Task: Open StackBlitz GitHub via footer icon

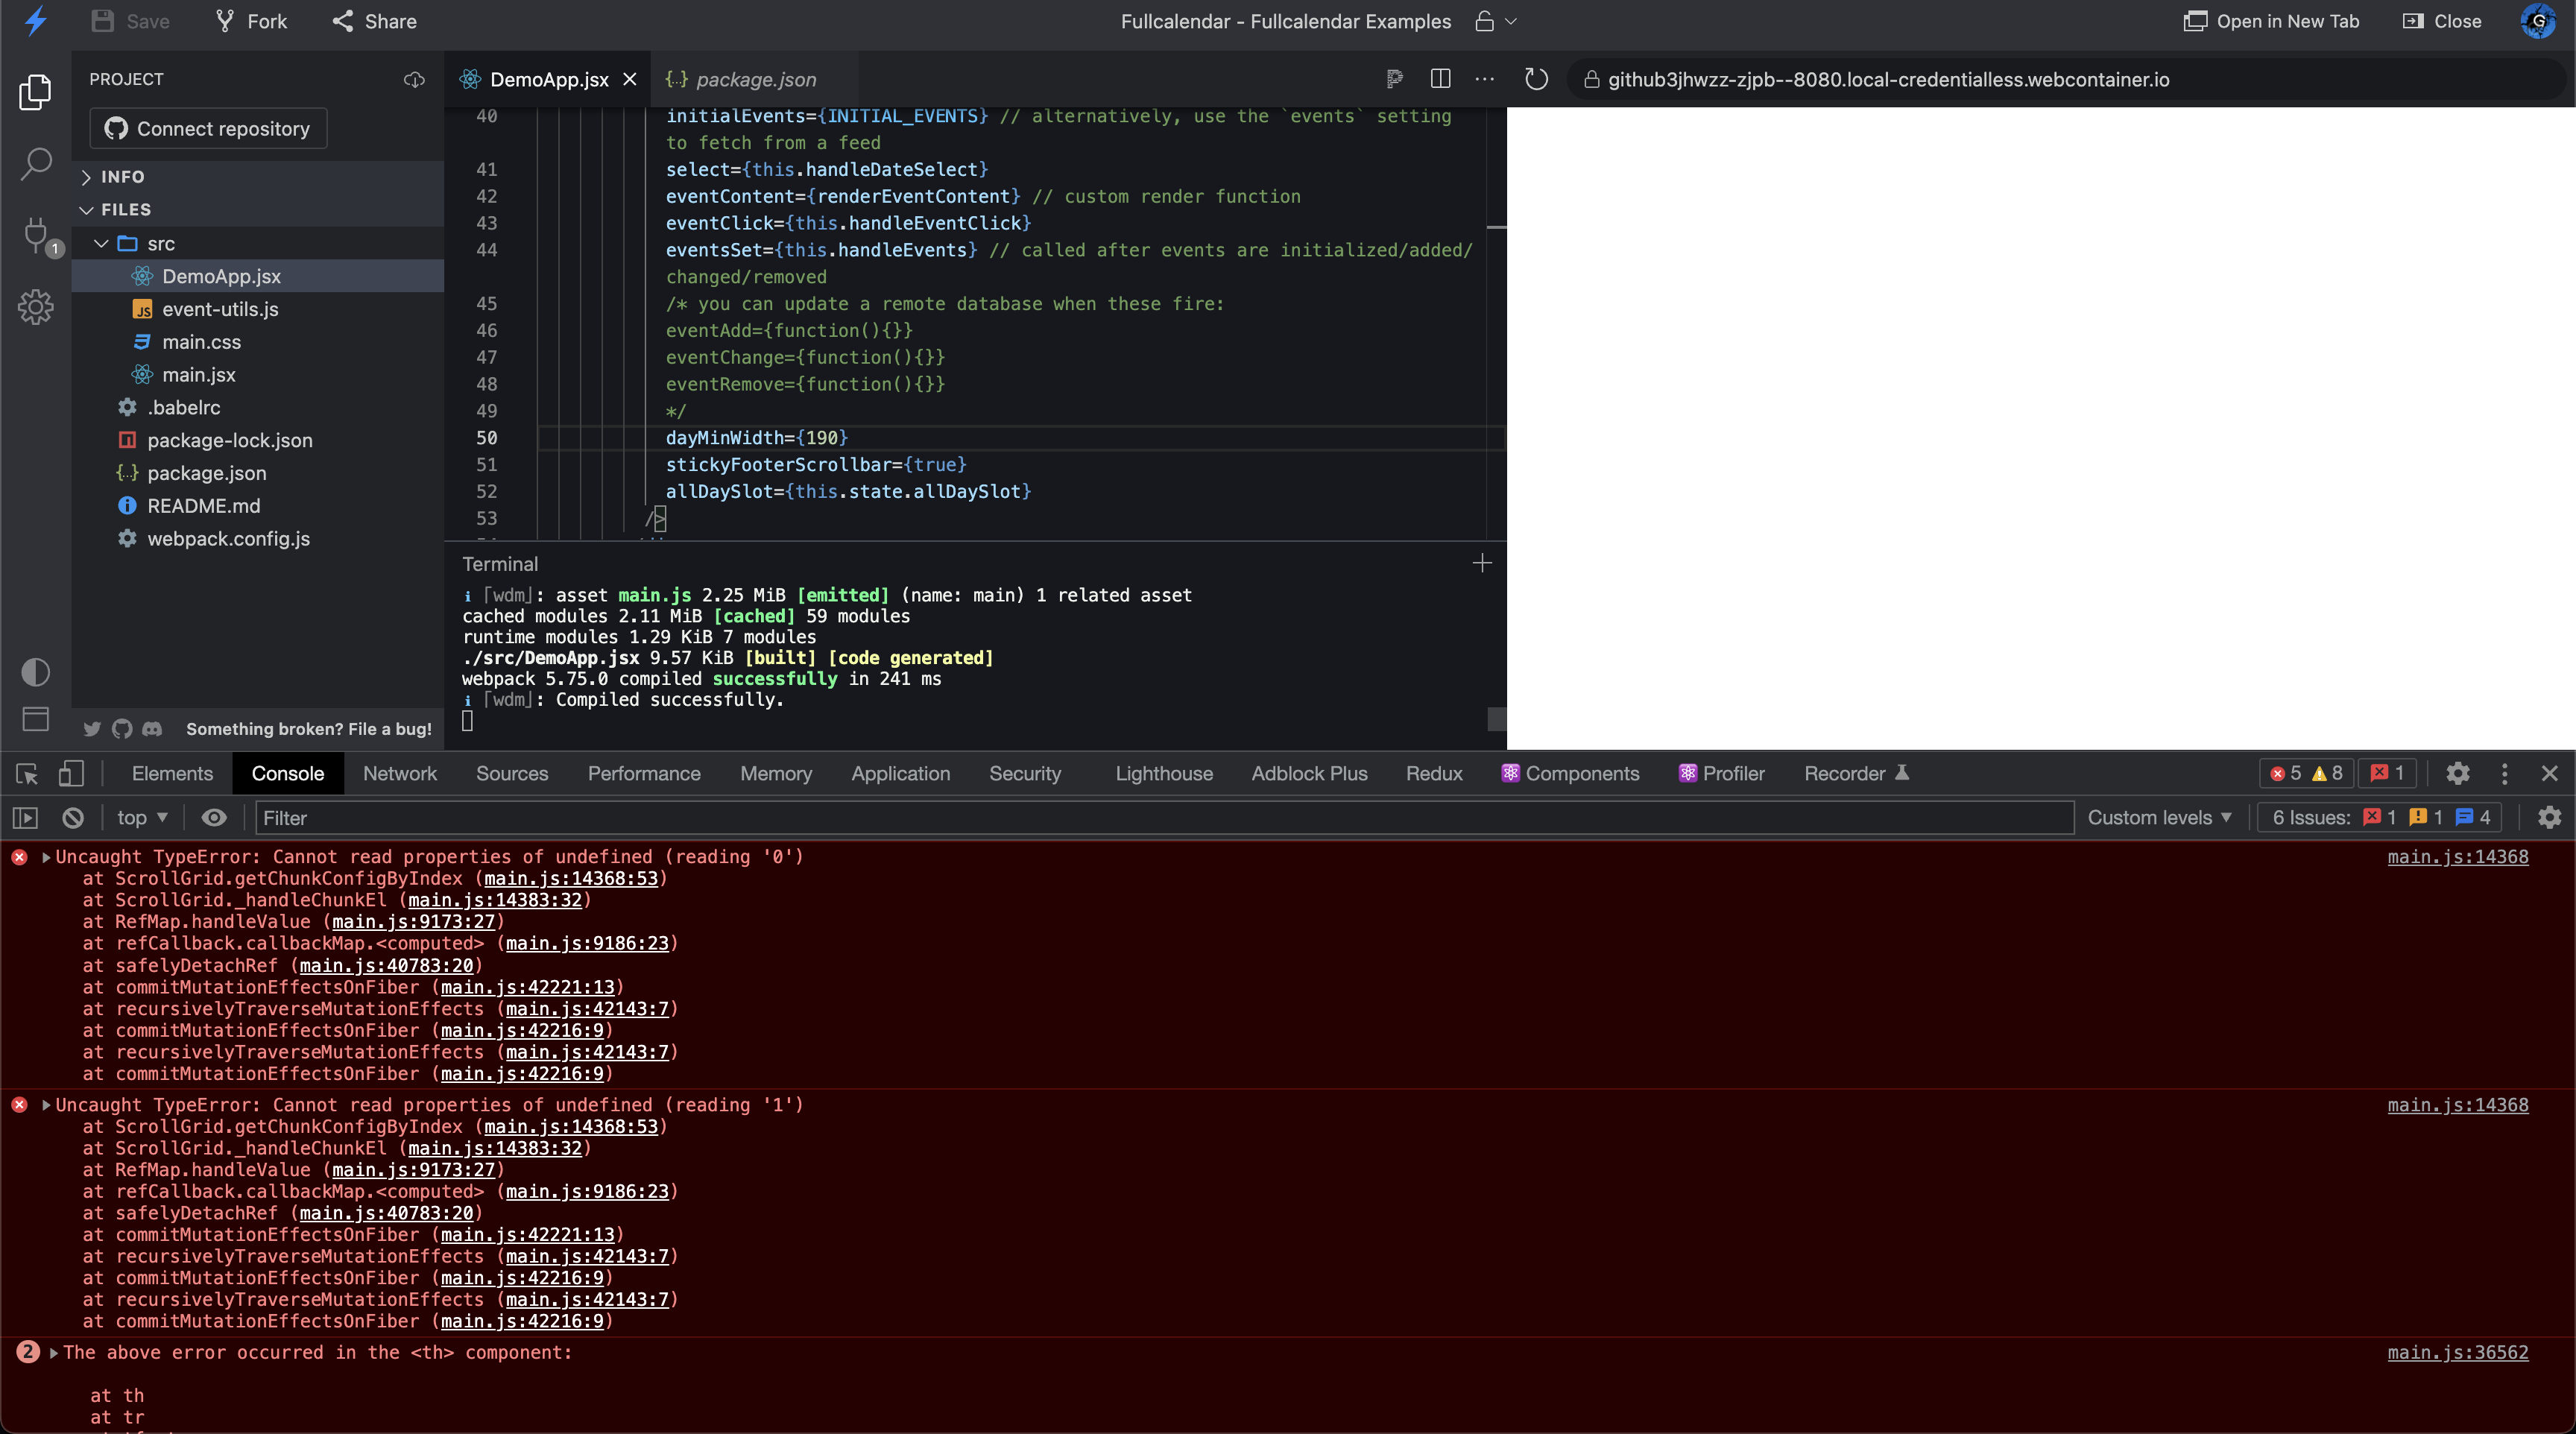Action: [x=121, y=729]
